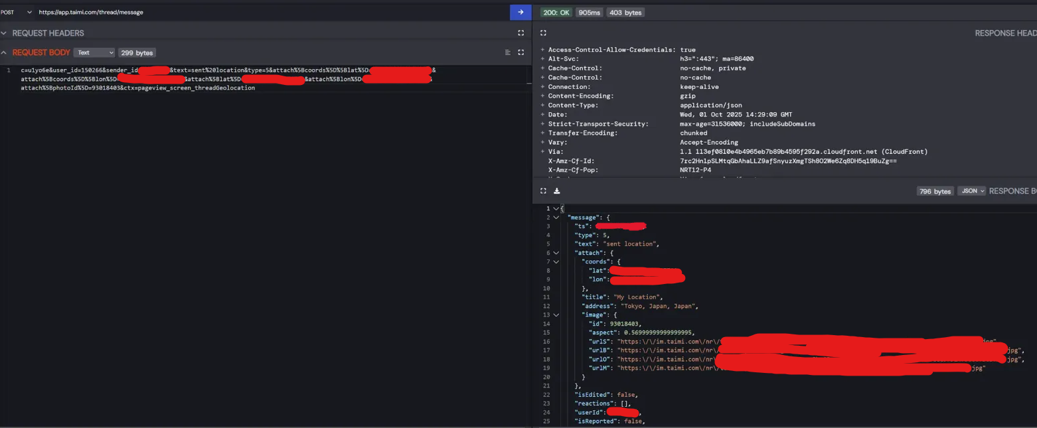Download the response body
Viewport: 1037px width, 428px height.
[x=556, y=191]
